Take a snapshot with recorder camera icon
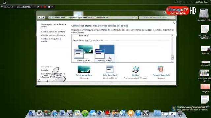This screenshot has height=118, width=211. click(49, 7)
